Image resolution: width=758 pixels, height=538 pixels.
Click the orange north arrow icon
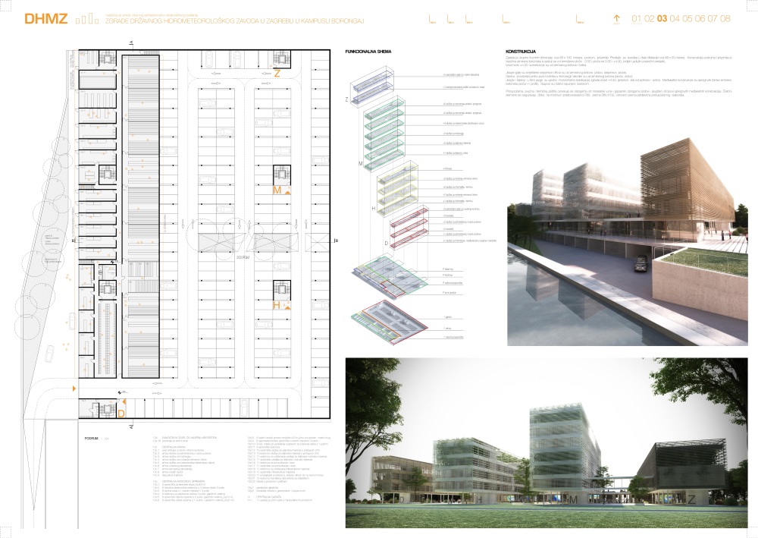point(616,19)
